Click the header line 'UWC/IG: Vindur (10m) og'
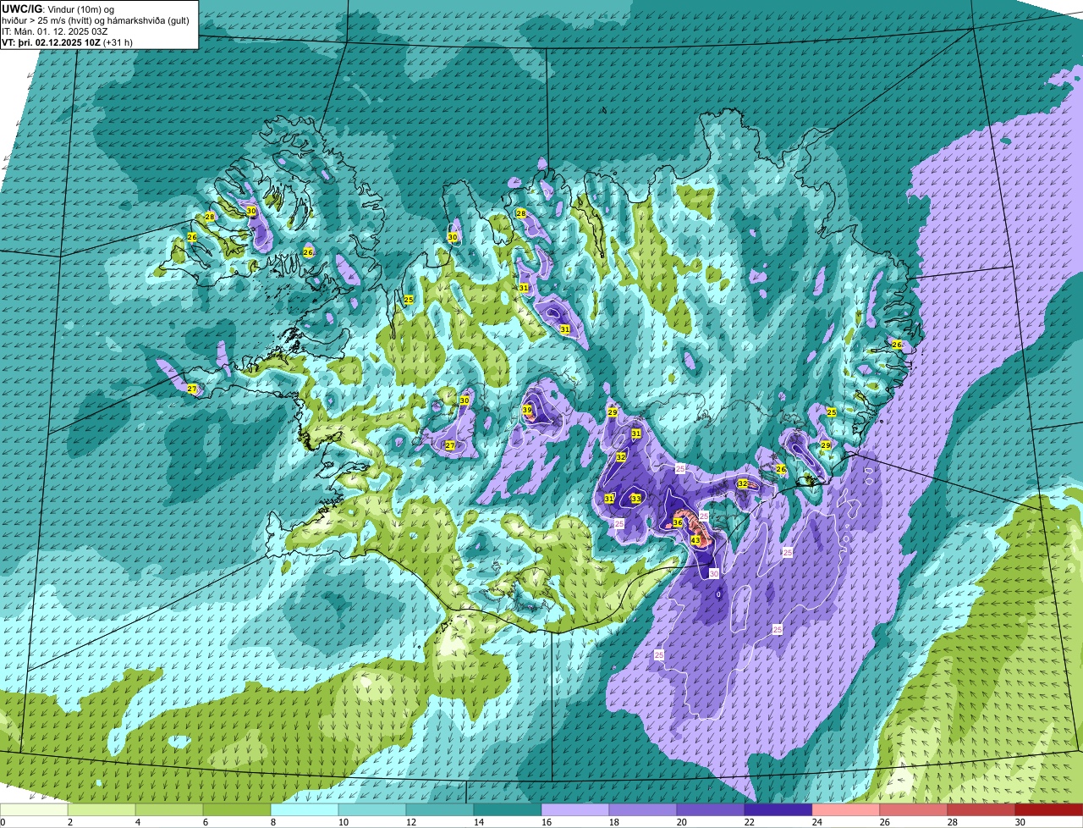Image resolution: width=1083 pixels, height=828 pixels. pyautogui.click(x=58, y=8)
